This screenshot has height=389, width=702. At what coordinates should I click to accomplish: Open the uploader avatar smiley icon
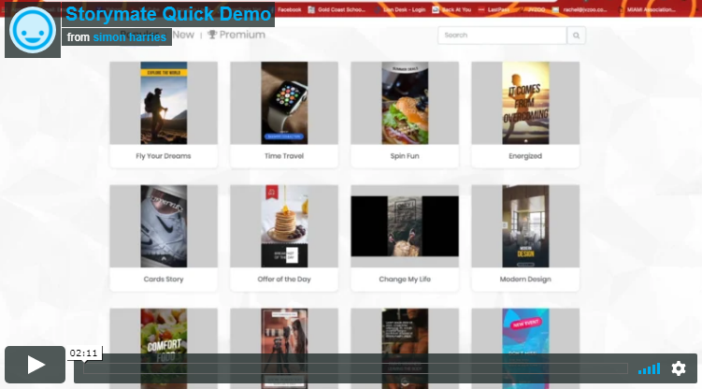click(x=33, y=31)
